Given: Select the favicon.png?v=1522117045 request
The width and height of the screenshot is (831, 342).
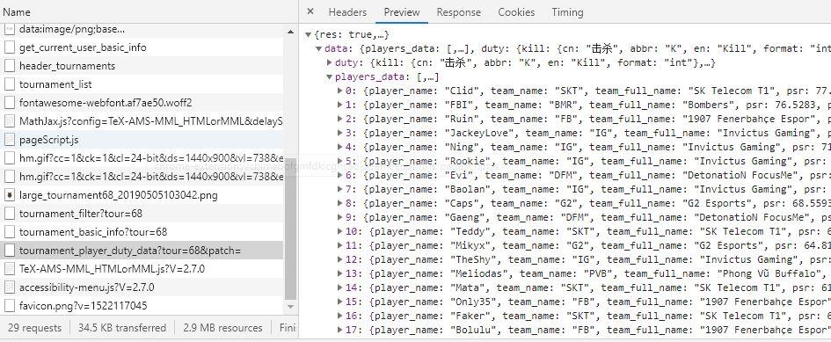Looking at the screenshot, I should 142,306.
